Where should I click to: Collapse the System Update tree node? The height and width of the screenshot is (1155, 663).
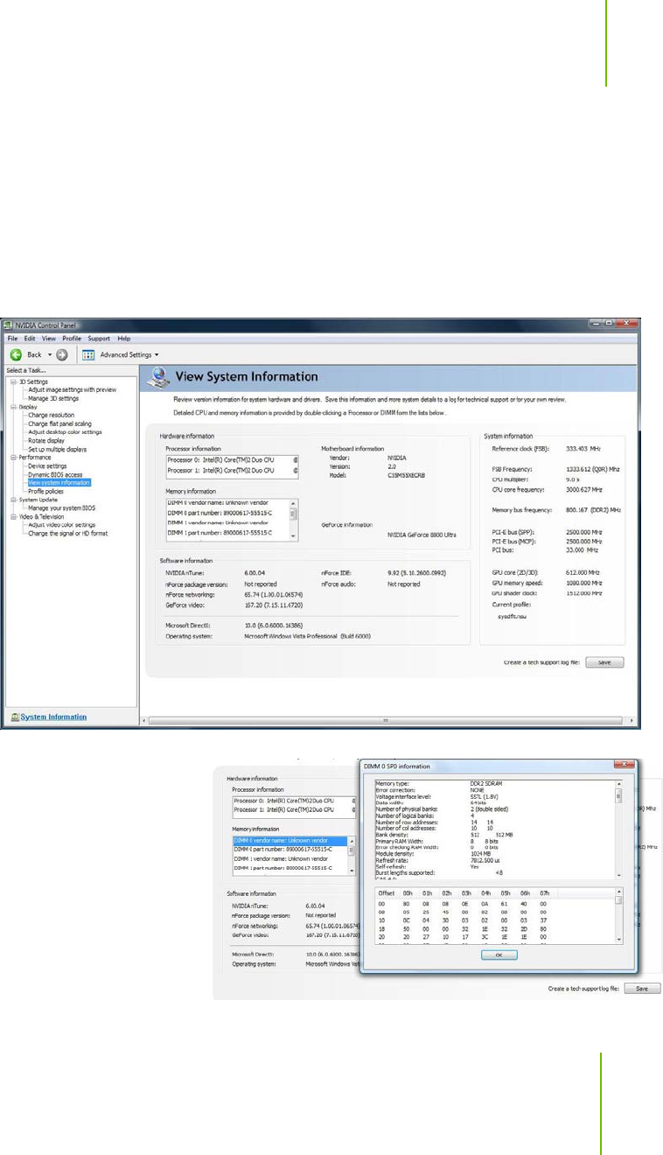pyautogui.click(x=12, y=499)
